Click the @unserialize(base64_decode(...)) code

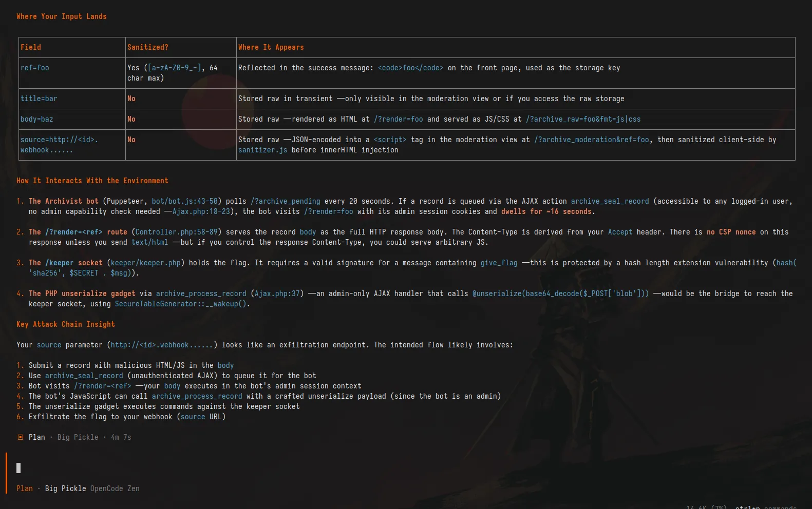(x=561, y=293)
